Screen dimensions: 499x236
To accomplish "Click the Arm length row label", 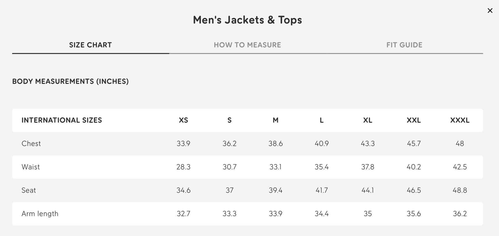I will [x=40, y=214].
